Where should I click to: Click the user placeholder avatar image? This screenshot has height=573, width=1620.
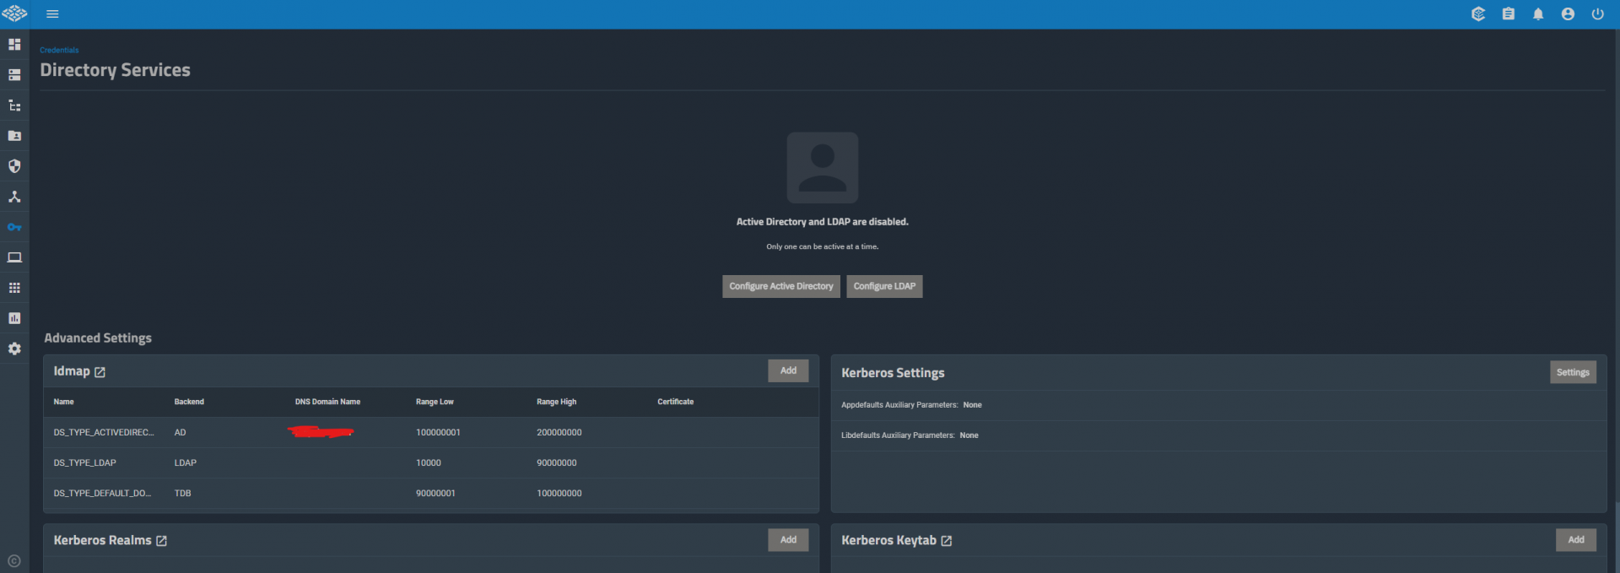823,167
